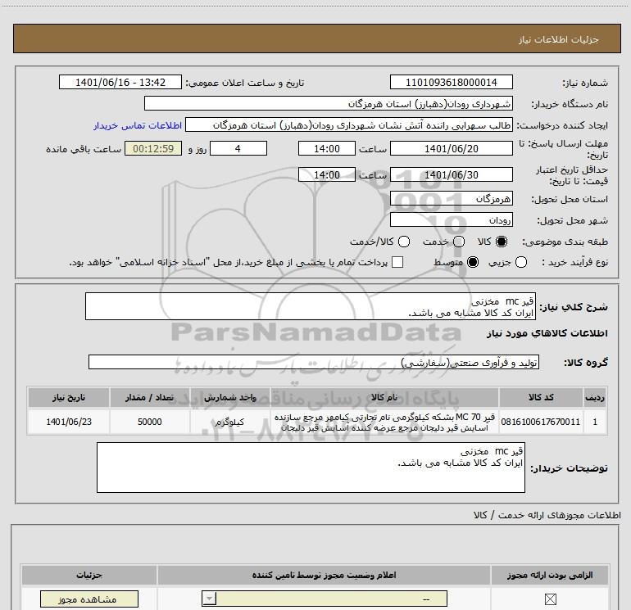This screenshot has width=631, height=610.
Task: Click the price validity date 1401/06/30
Action: (x=451, y=174)
